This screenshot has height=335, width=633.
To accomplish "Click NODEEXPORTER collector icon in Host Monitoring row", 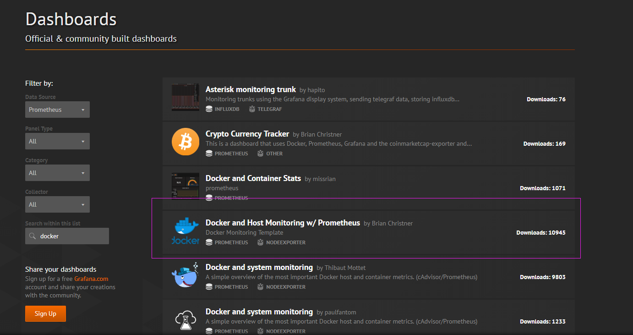I will 260,242.
